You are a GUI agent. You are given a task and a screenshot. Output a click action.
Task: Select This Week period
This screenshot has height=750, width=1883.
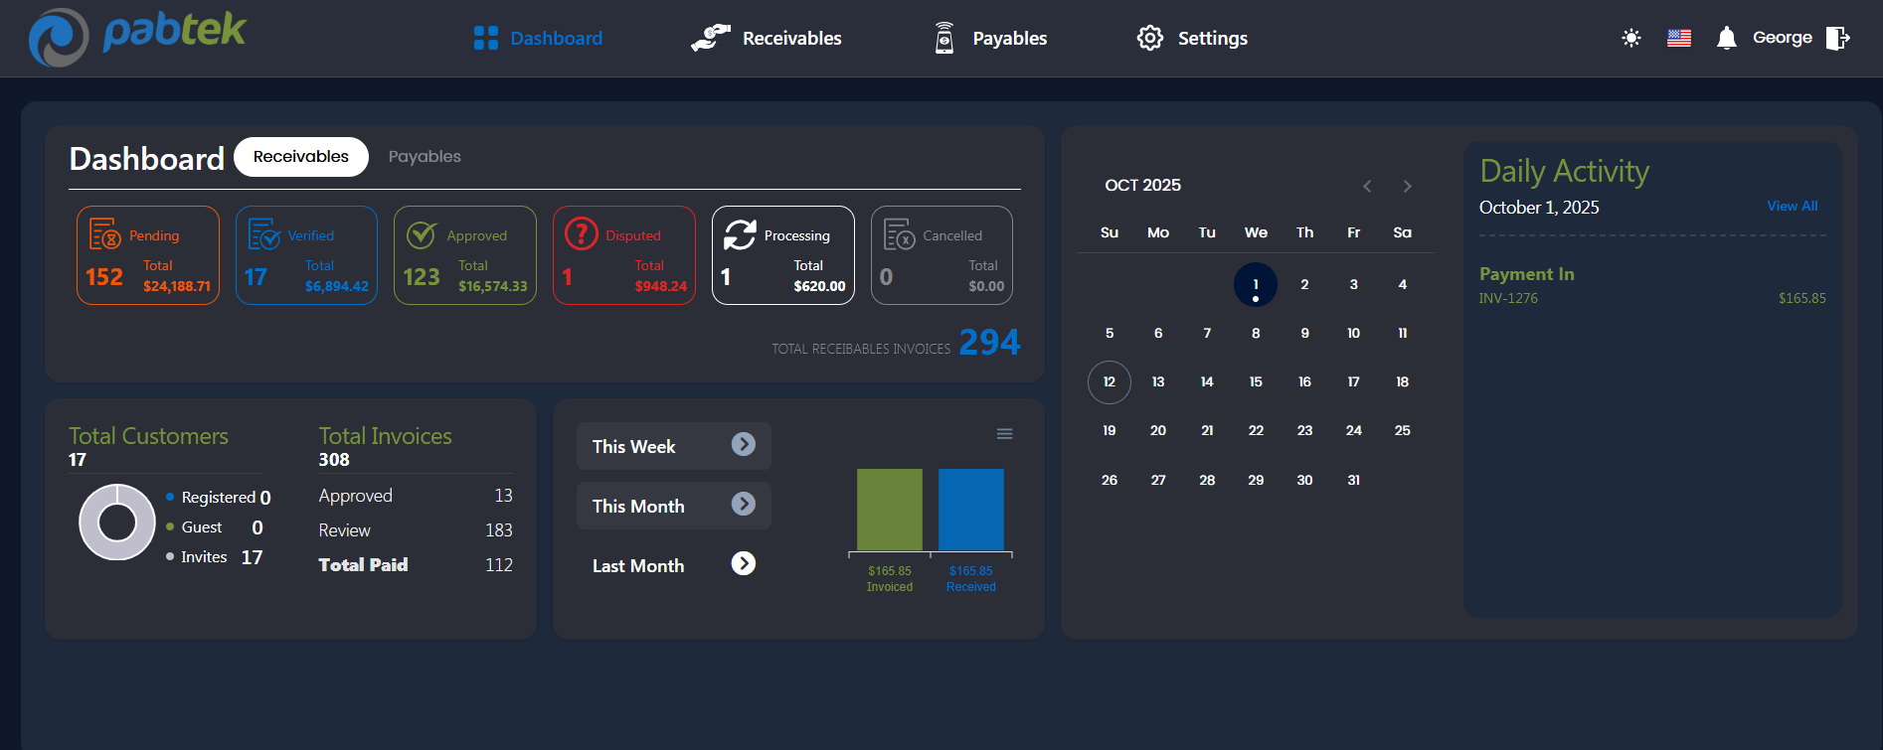[674, 446]
